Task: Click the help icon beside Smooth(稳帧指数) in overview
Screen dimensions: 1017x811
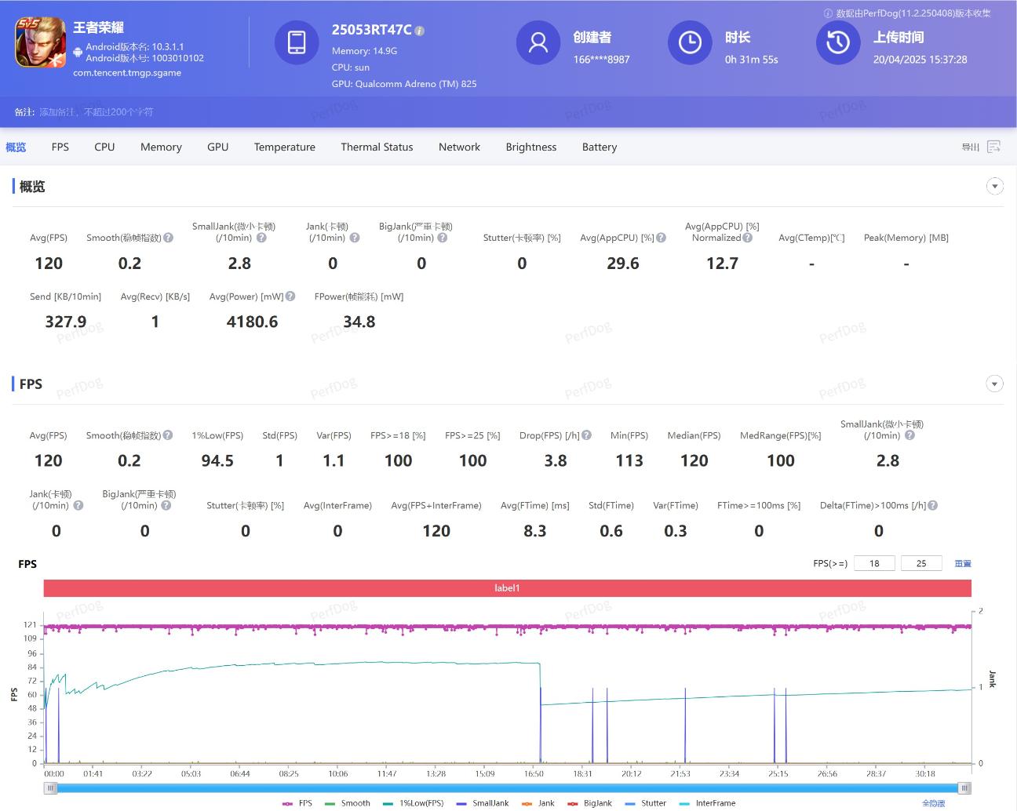Action: (167, 238)
